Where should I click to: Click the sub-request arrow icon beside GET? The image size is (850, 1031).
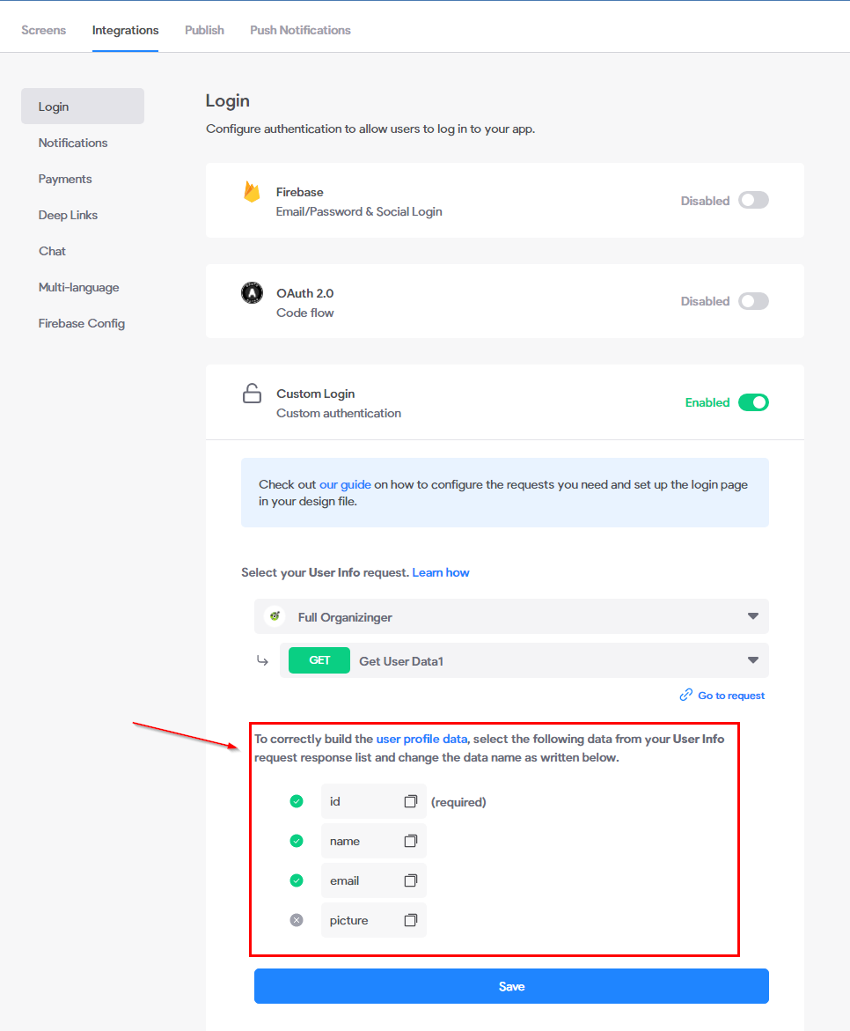click(262, 660)
